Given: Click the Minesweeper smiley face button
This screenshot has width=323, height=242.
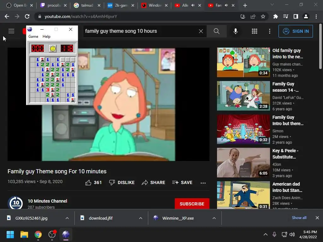Looking at the screenshot, I should point(53,49).
